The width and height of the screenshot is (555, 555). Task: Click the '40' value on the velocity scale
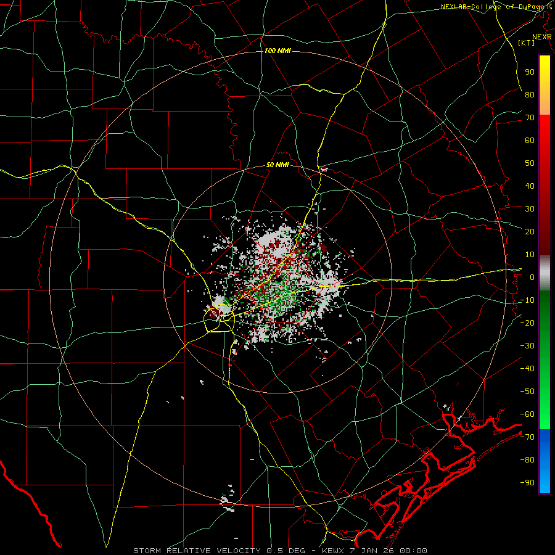point(530,186)
